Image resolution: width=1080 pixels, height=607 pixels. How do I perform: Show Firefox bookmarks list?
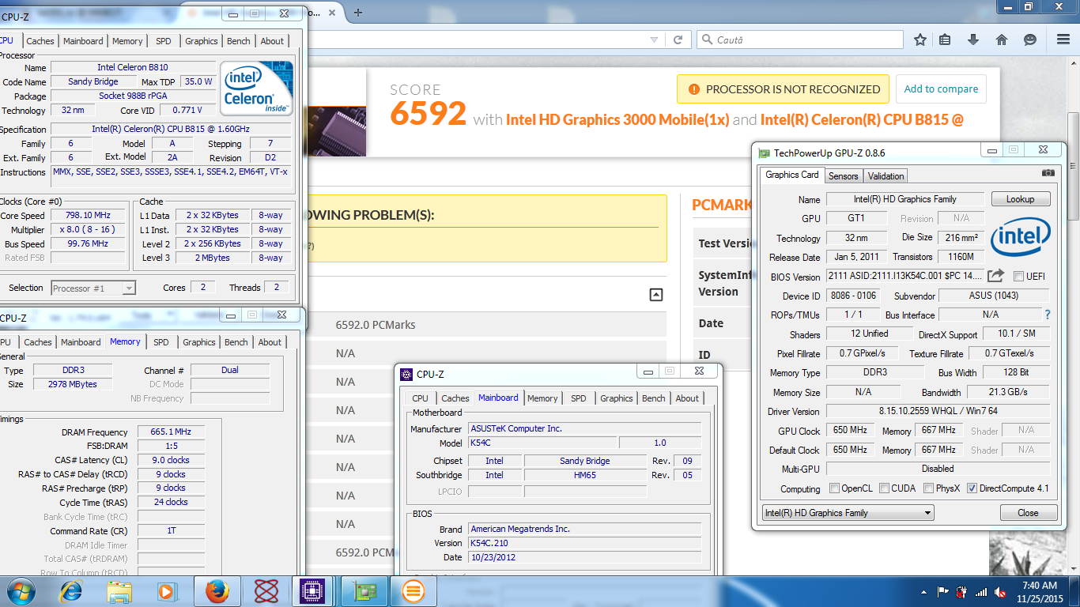946,40
